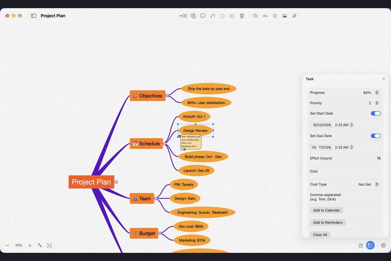Select the Budget topic
The width and height of the screenshot is (391, 261).
click(144, 233)
